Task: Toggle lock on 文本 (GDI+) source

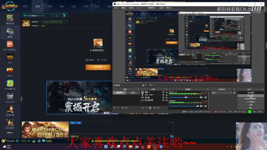Action: 167,95
